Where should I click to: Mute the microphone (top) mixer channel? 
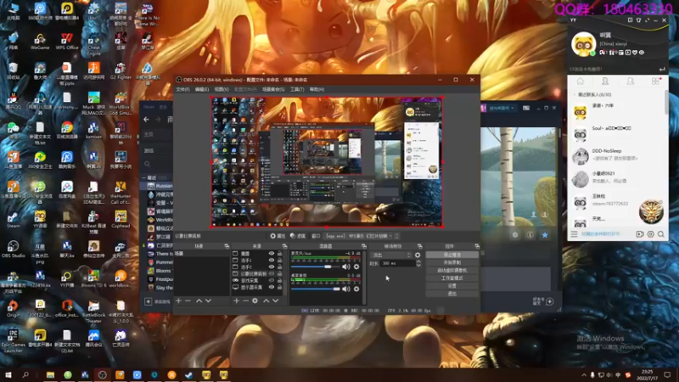click(x=346, y=267)
